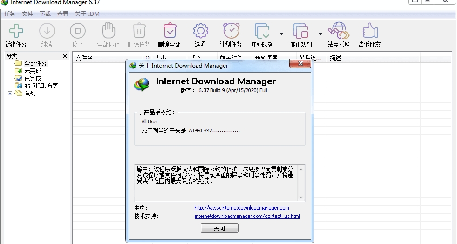This screenshot has height=244, width=457.
Task: Select 站点抓取方案 category
Action: [x=41, y=86]
